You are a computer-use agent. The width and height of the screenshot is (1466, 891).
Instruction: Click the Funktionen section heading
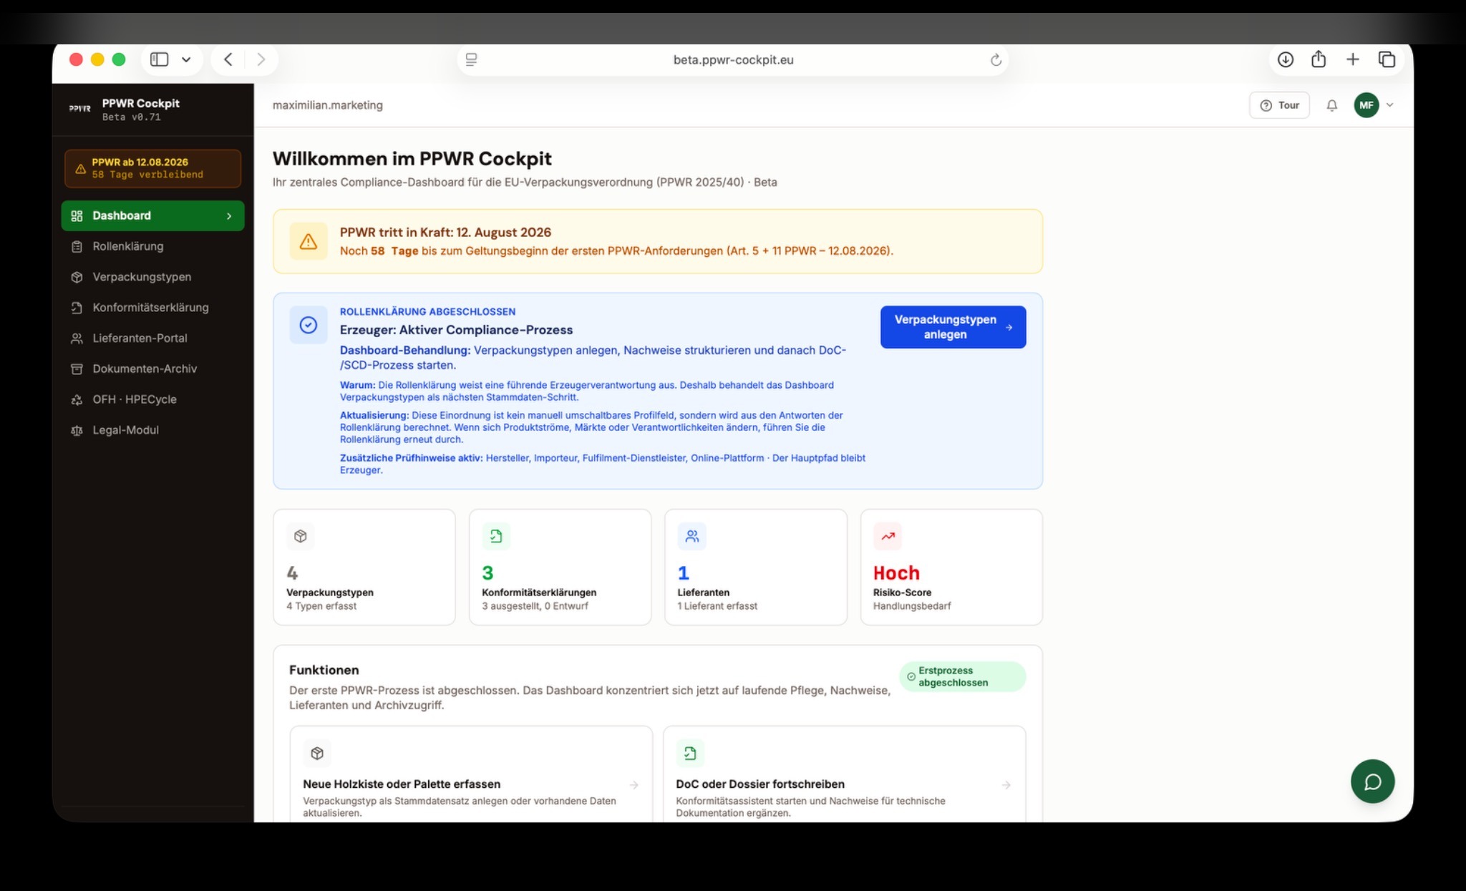pyautogui.click(x=324, y=670)
